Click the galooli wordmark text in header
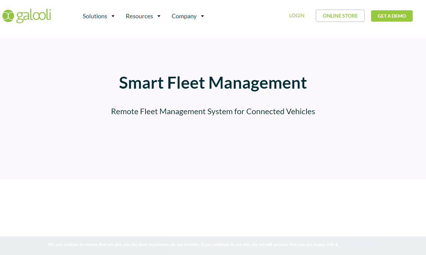Viewport: 426px width, 255px height. tap(34, 16)
